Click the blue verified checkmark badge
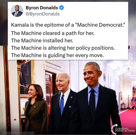This screenshot has height=135, width=136. [62, 8]
